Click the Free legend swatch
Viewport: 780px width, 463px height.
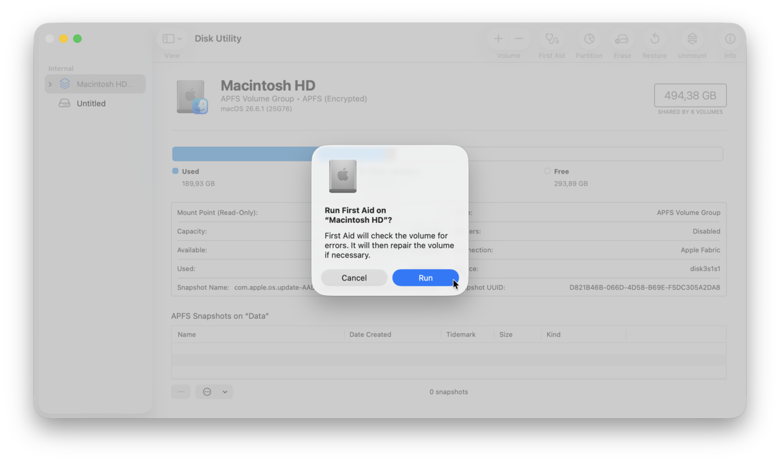tap(547, 171)
